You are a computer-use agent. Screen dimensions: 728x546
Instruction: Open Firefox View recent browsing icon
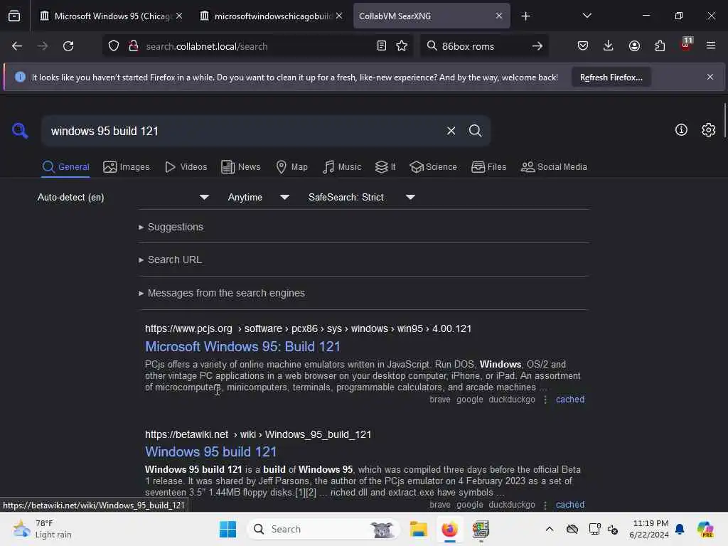pos(14,16)
